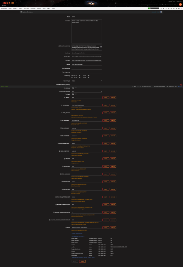Screen dimensions: 183x267
Task: Click the green usage progress bar in header
Action: 154,8
